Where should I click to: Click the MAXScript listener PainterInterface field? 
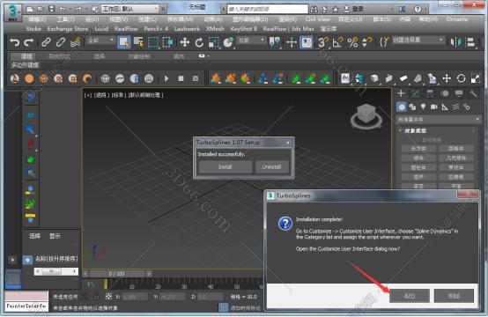[26, 306]
